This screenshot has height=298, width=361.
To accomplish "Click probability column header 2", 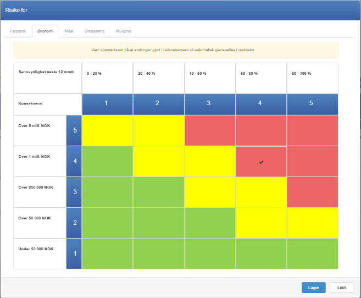I will click(x=159, y=104).
